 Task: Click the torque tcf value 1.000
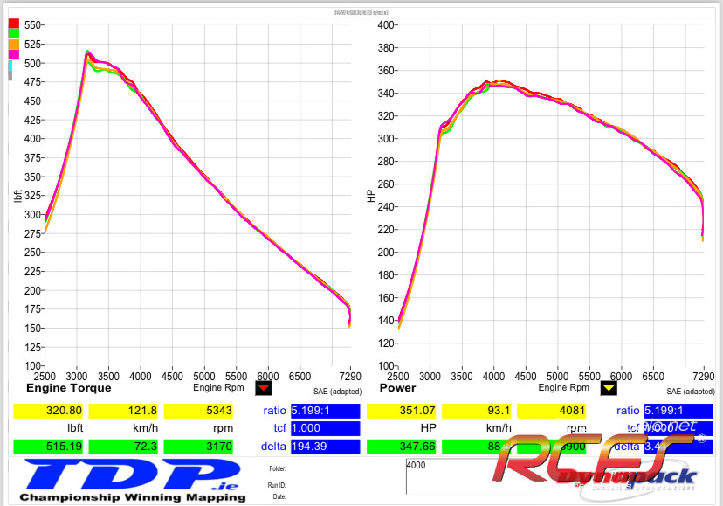pyautogui.click(x=325, y=428)
